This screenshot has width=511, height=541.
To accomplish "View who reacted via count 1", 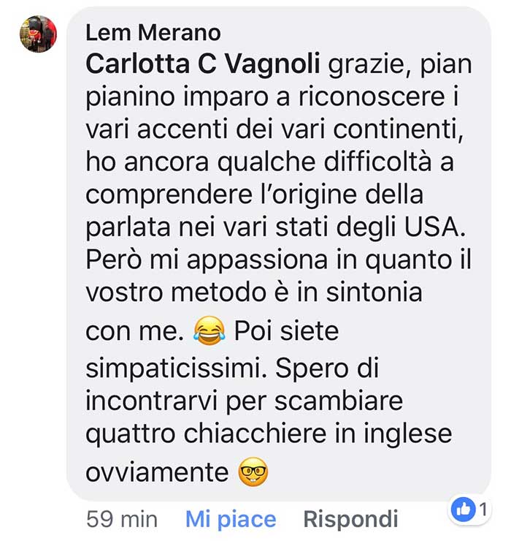I will point(483,510).
